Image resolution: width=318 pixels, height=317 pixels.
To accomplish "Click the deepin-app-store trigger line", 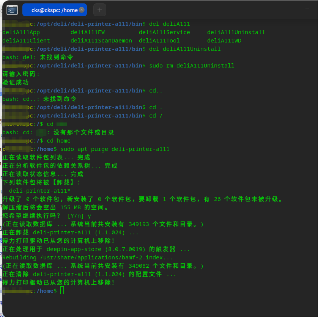I will [96, 249].
